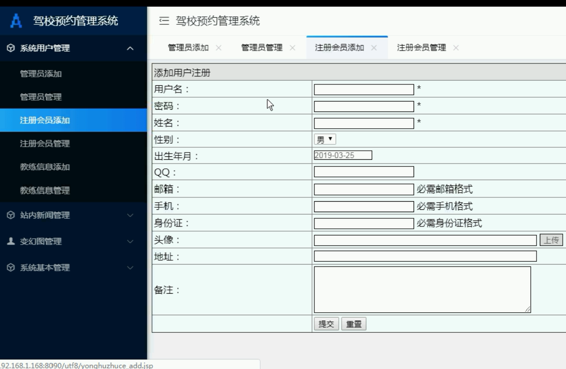This screenshot has width=566, height=369.
Task: Close the 注册会员添加 tab
Action: point(374,48)
